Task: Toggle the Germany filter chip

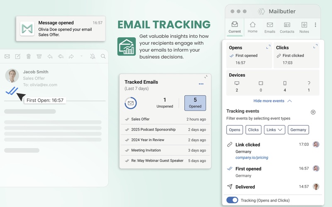Action: tap(298, 130)
